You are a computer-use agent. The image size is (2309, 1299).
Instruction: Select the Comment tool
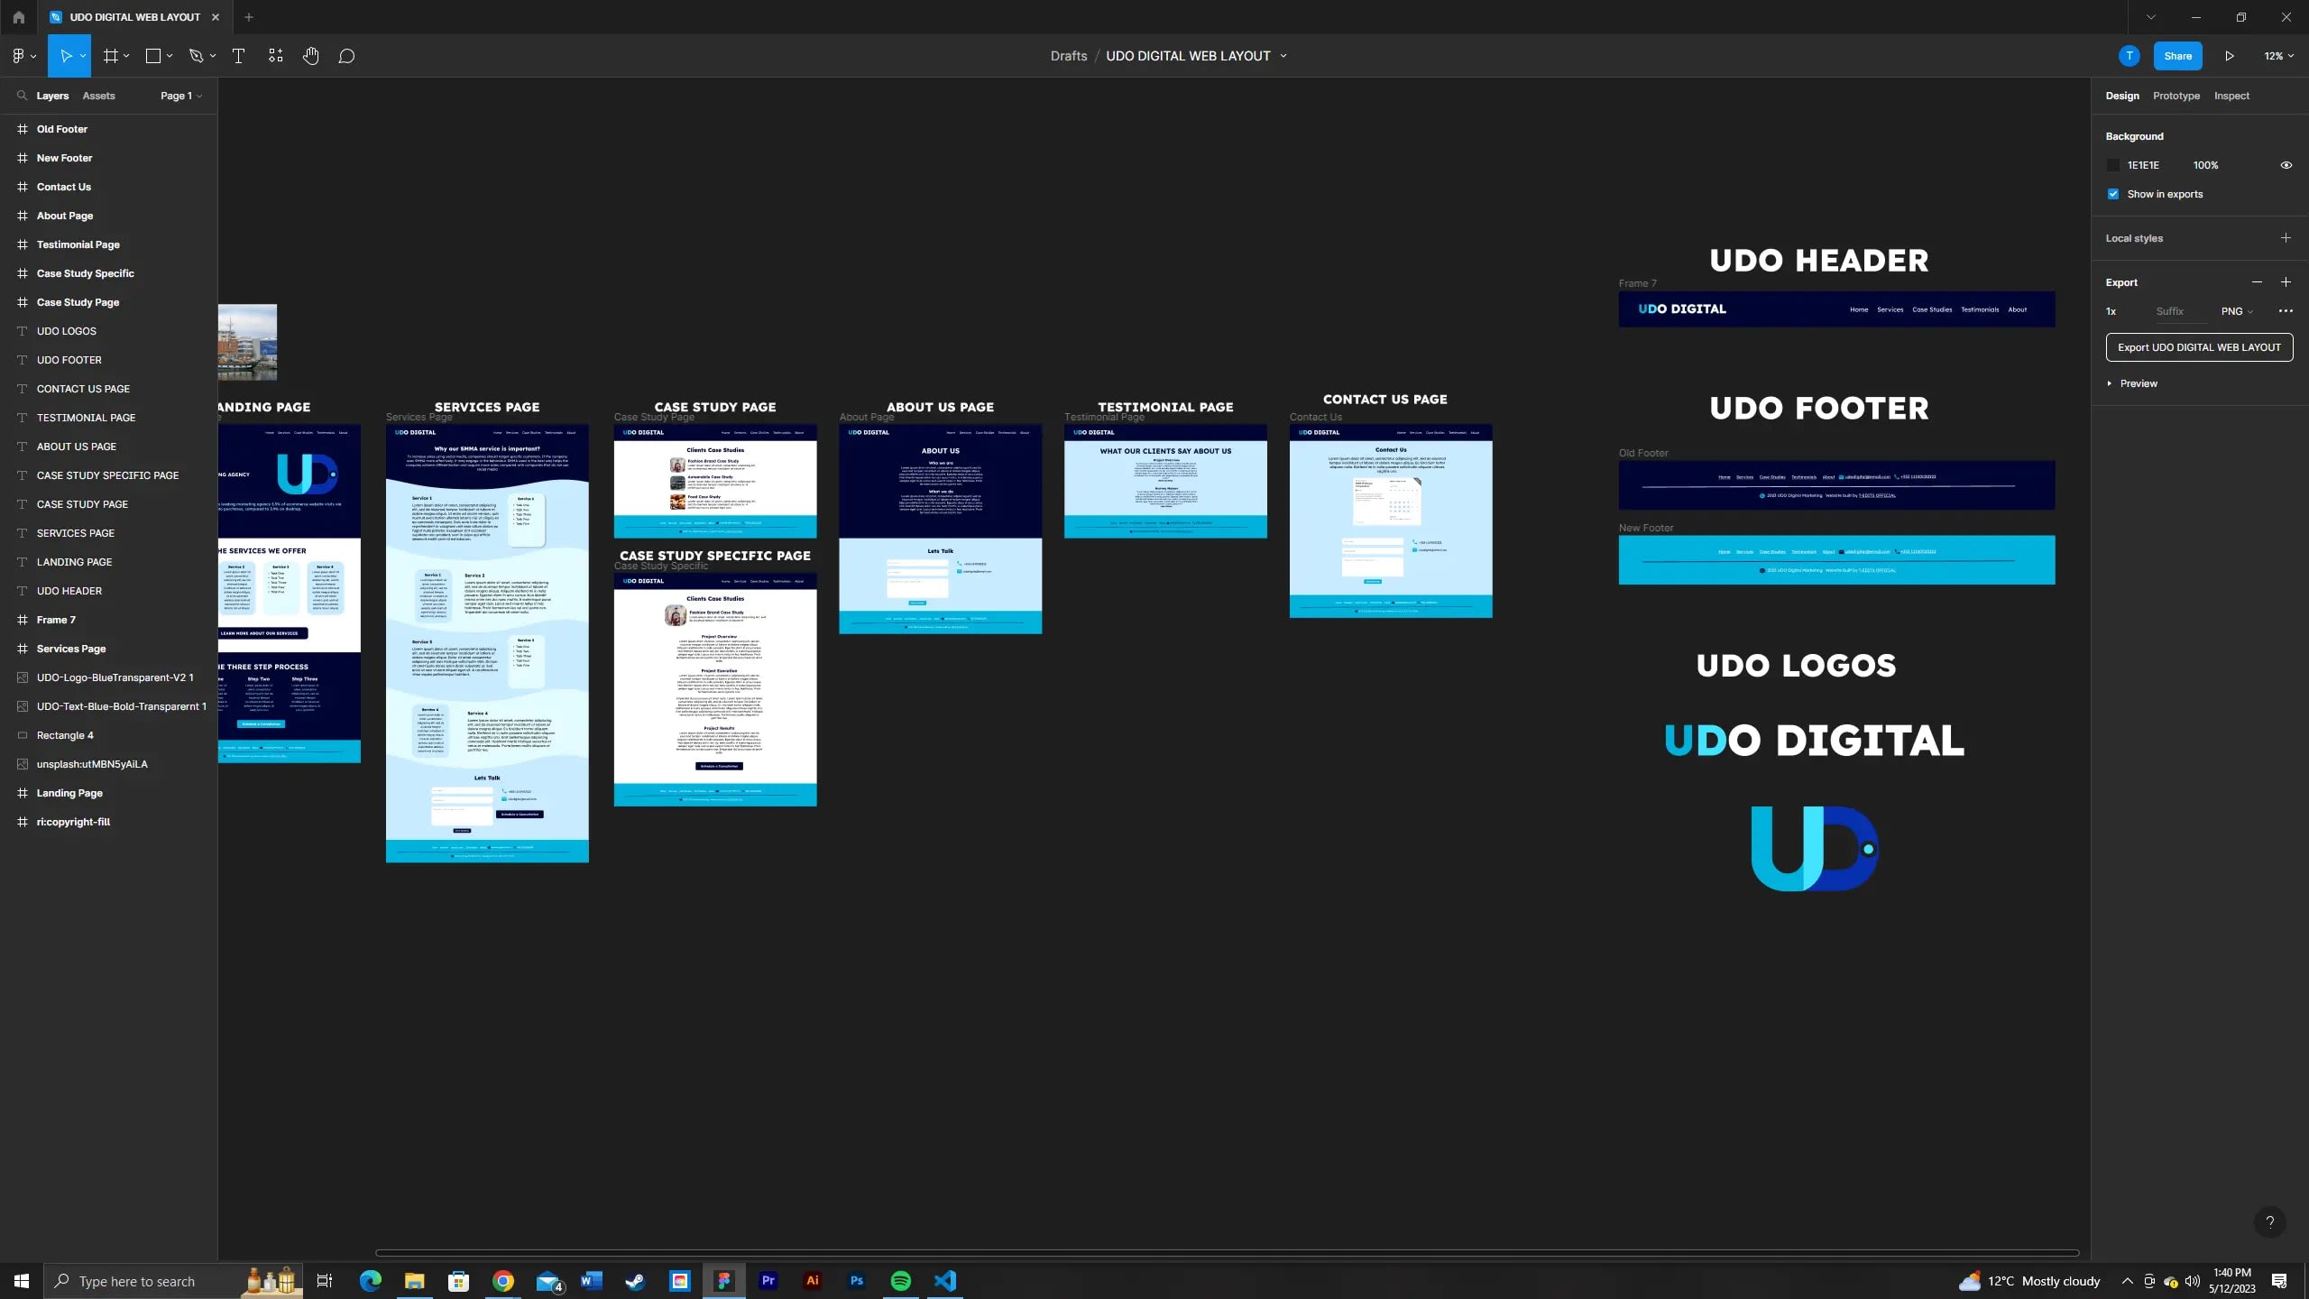point(346,56)
